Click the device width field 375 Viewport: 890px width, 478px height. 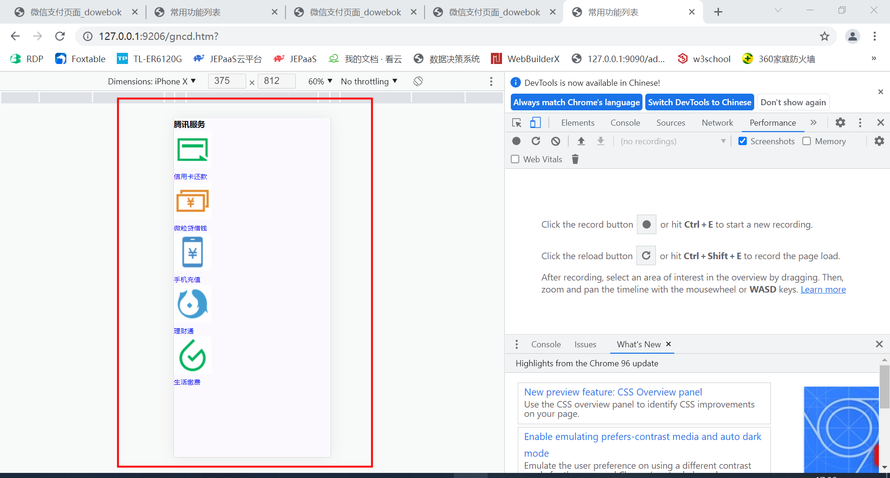point(227,81)
